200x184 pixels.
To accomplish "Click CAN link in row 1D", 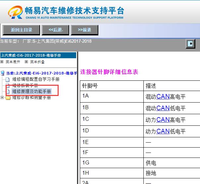I will [x=163, y=131].
